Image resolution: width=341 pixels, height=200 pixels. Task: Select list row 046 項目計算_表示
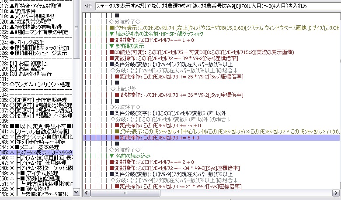36,158
